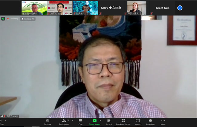
Task: Select the participant thumbnail with green banner
Action: [x=34, y=8]
